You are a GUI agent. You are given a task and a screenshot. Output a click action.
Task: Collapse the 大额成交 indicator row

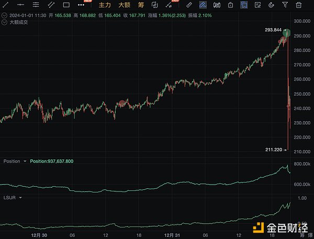tap(4, 22)
